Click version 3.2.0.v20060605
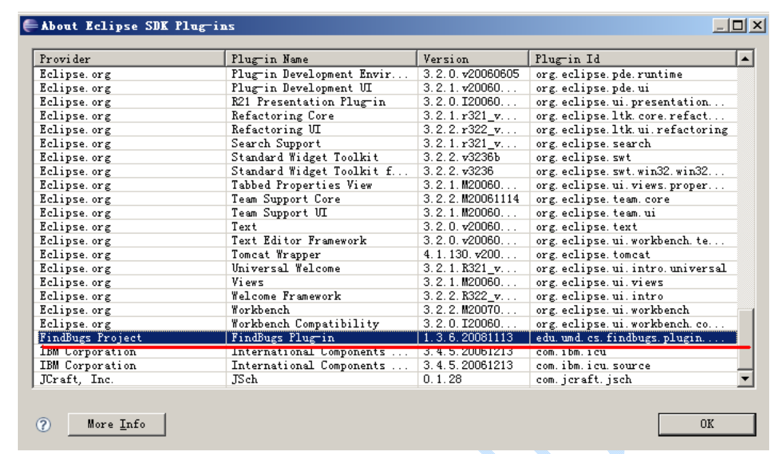The image size is (771, 454). [x=471, y=74]
